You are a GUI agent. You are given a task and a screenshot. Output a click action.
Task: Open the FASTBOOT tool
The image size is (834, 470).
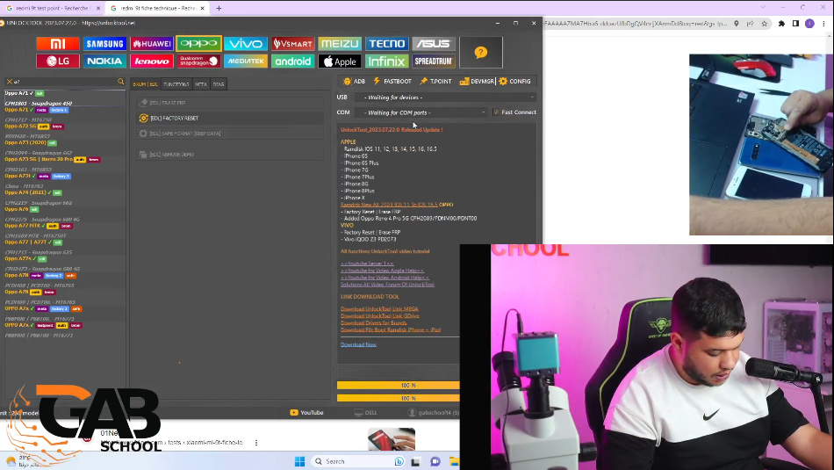(x=392, y=82)
